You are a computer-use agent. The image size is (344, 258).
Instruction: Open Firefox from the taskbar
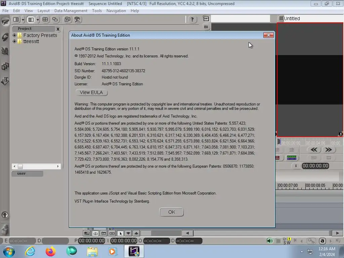[51, 251]
